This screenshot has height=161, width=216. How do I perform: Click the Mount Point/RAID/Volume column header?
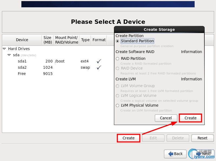click(67, 40)
